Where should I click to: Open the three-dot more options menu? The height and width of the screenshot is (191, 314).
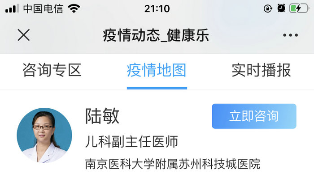[290, 35]
